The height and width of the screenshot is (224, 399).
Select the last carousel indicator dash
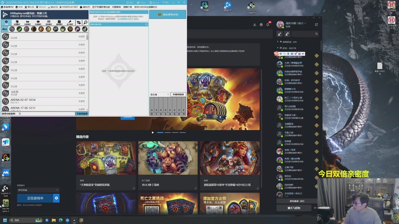[x=183, y=132]
